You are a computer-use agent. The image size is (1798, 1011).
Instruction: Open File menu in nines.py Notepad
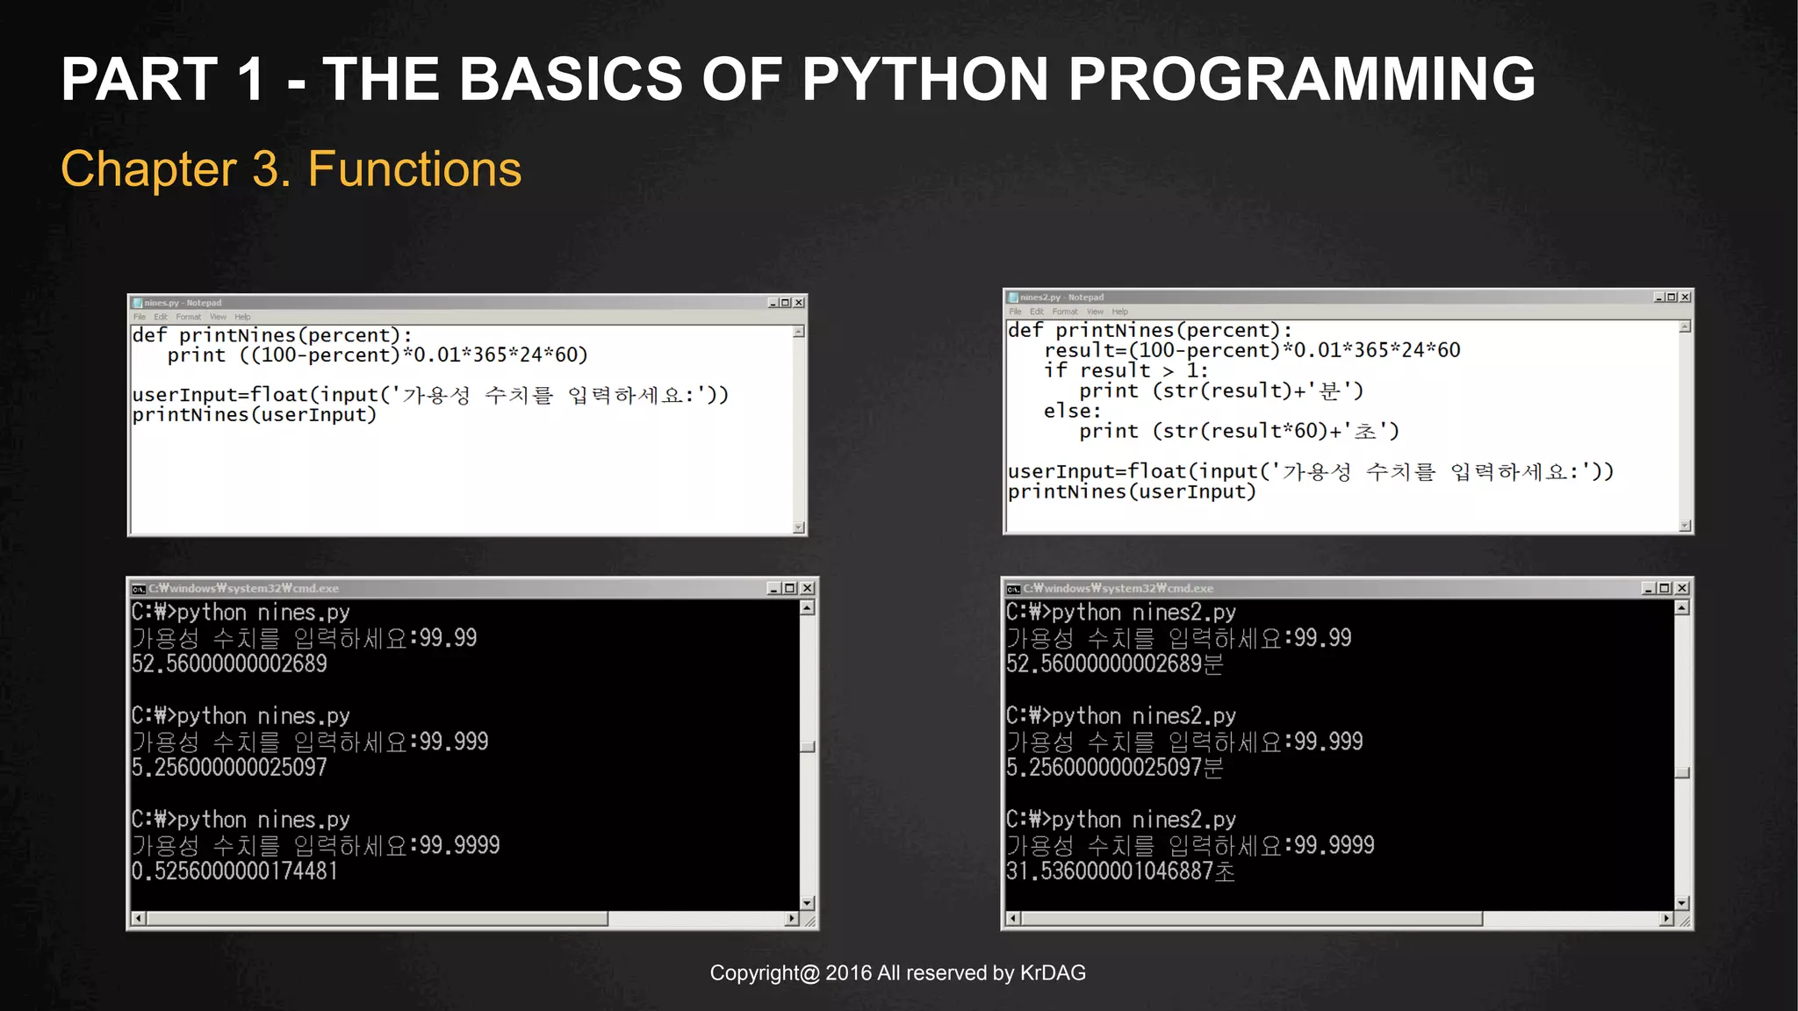139,317
